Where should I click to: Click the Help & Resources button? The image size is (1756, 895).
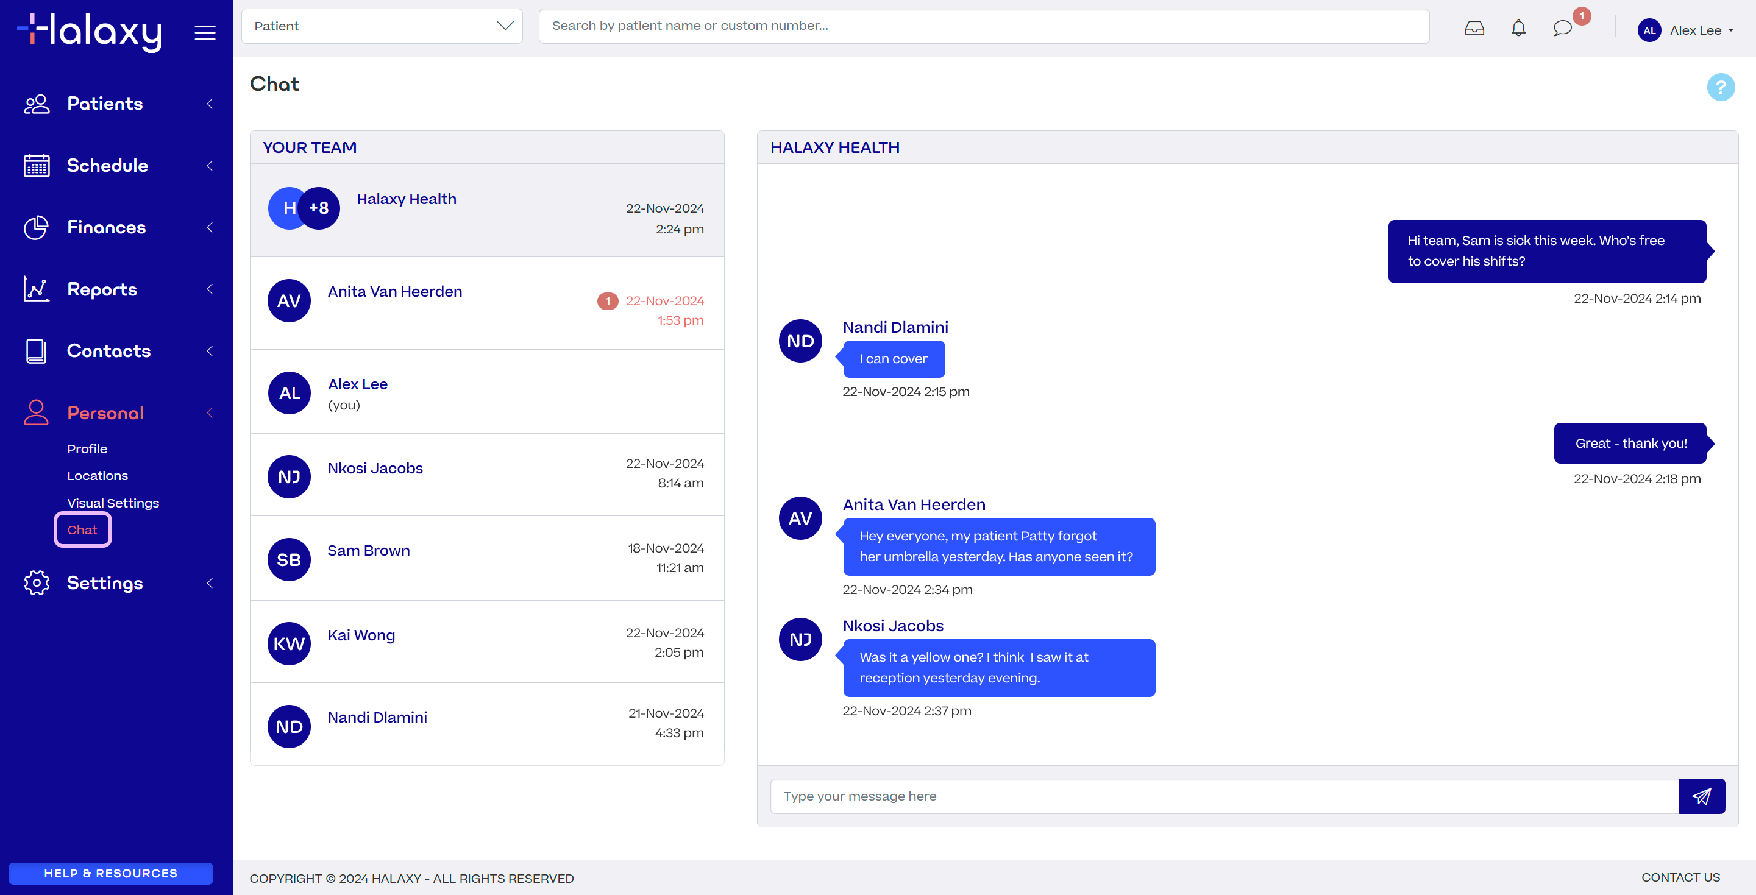(110, 873)
